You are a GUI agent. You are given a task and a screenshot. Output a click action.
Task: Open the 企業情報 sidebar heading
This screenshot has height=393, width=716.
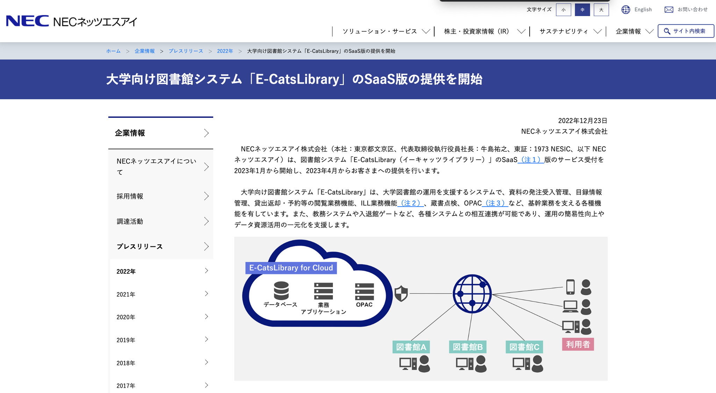click(160, 133)
